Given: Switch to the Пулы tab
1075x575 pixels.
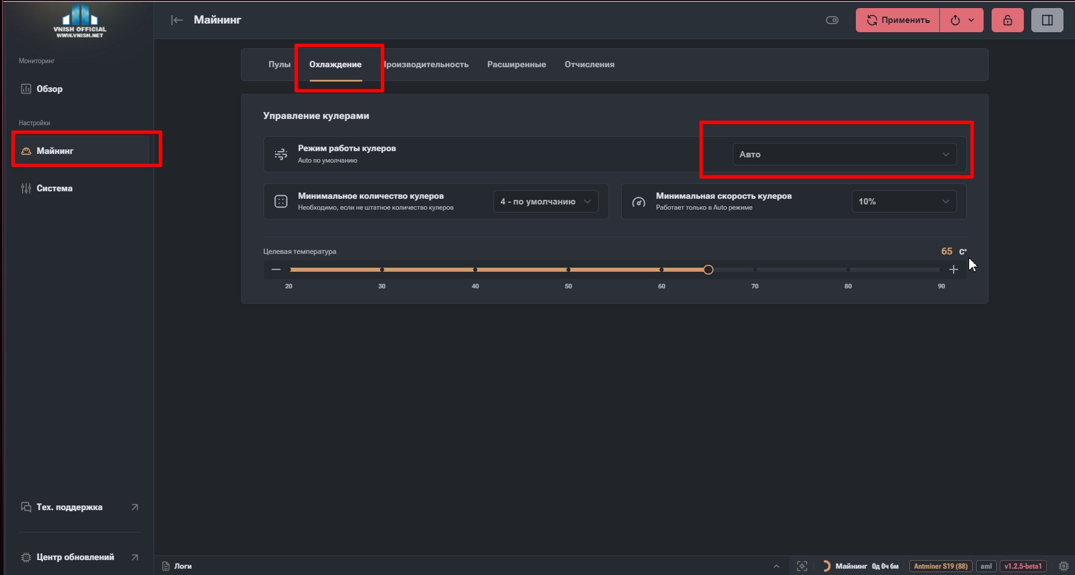Looking at the screenshot, I should click(x=280, y=64).
